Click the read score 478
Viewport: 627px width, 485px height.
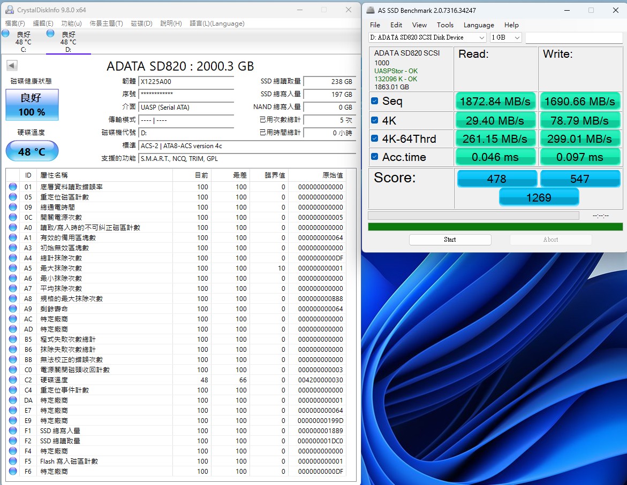[x=497, y=179]
